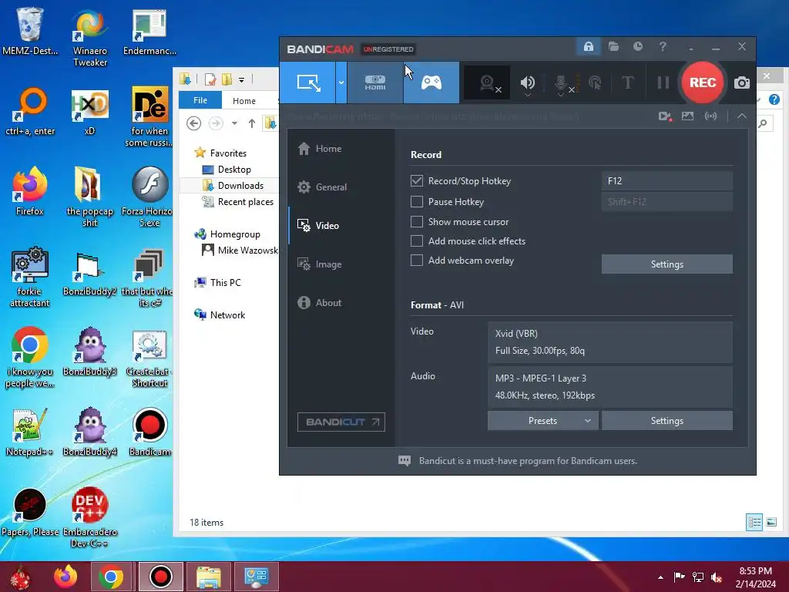
Task: Click the F12 record hotkey field
Action: tap(666, 180)
